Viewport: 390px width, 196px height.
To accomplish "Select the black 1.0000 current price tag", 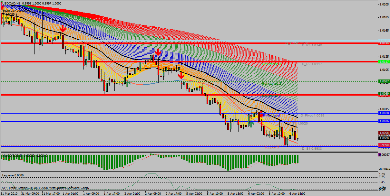I will [384, 138].
